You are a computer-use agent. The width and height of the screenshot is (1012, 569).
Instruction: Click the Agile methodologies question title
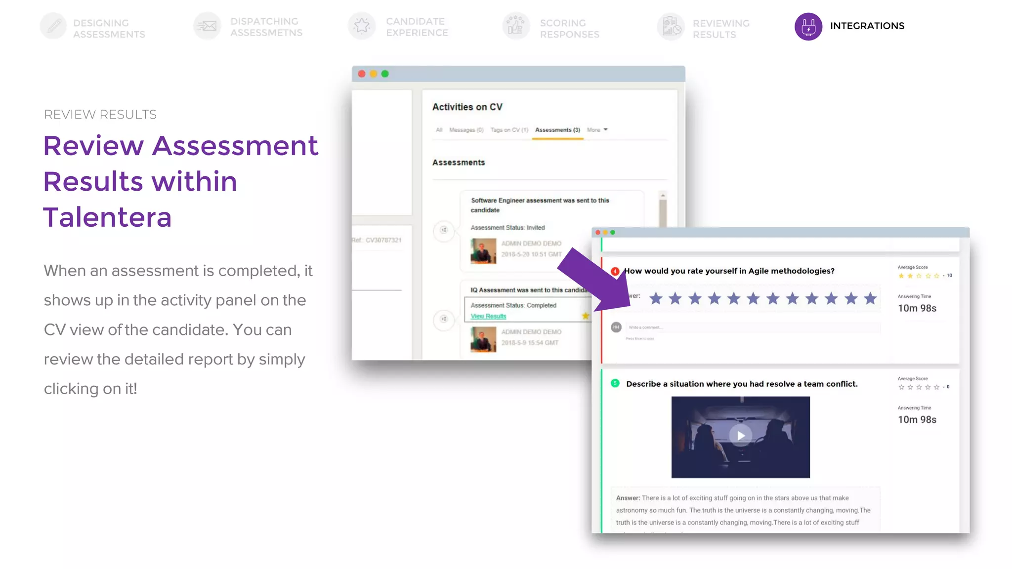[729, 271]
